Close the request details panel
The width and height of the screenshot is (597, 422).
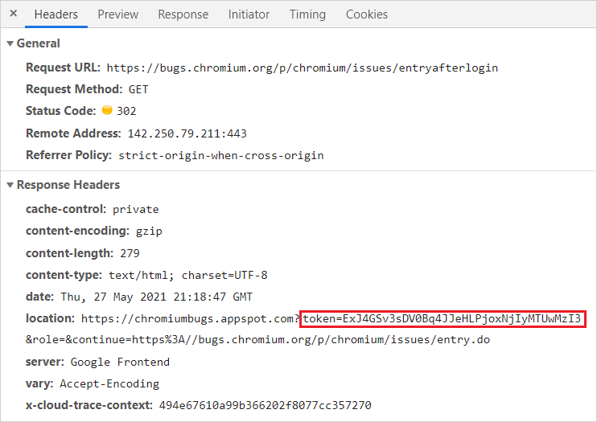[13, 14]
